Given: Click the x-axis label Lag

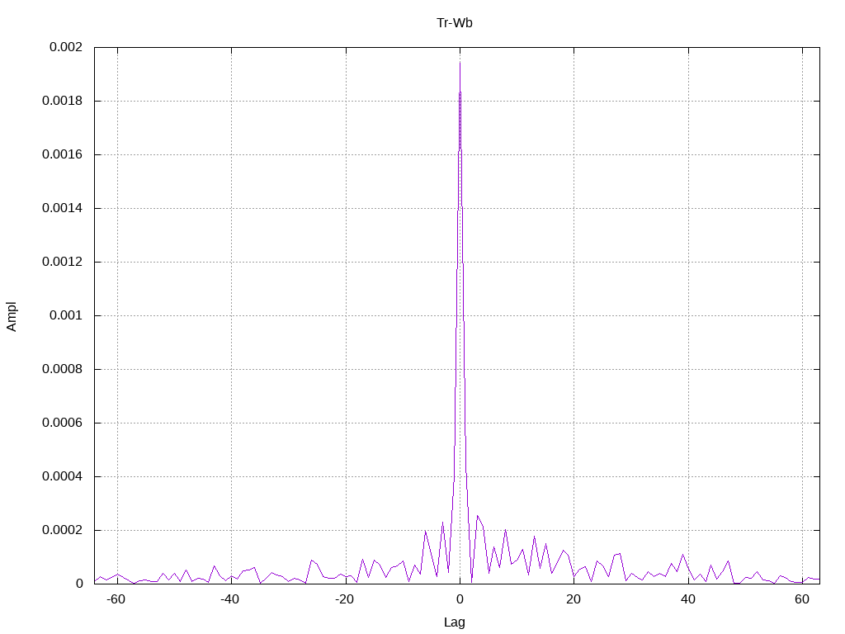Looking at the screenshot, I should [455, 622].
